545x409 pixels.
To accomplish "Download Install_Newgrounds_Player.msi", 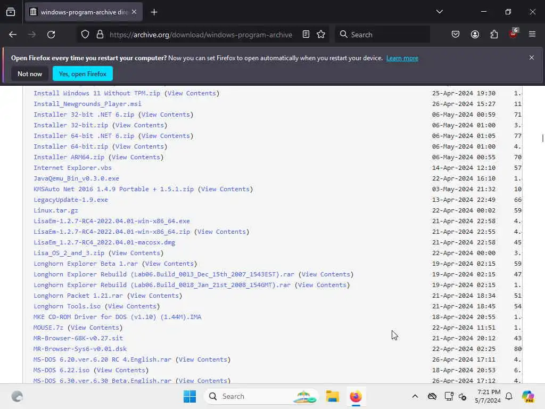I will coord(88,104).
